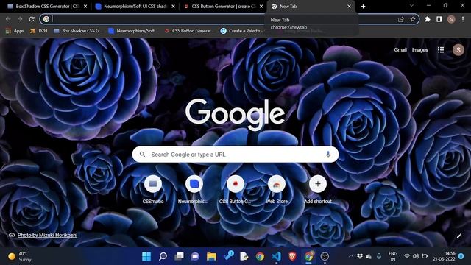Close the CSS Button Generator tab
The image size is (471, 265).
[261, 7]
